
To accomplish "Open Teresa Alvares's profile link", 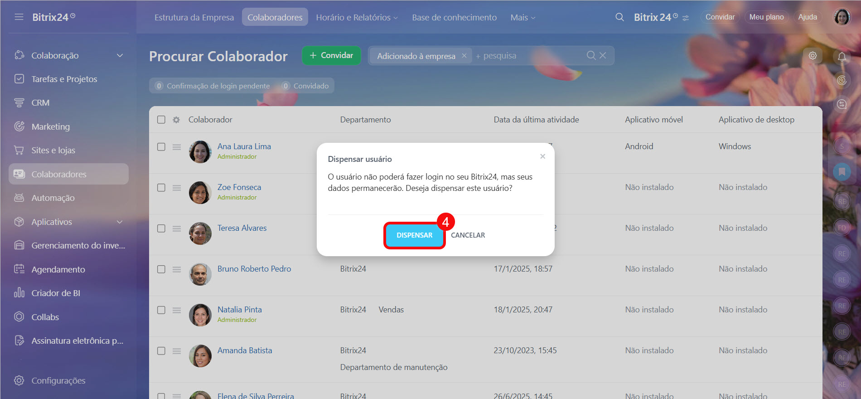I will [x=242, y=228].
